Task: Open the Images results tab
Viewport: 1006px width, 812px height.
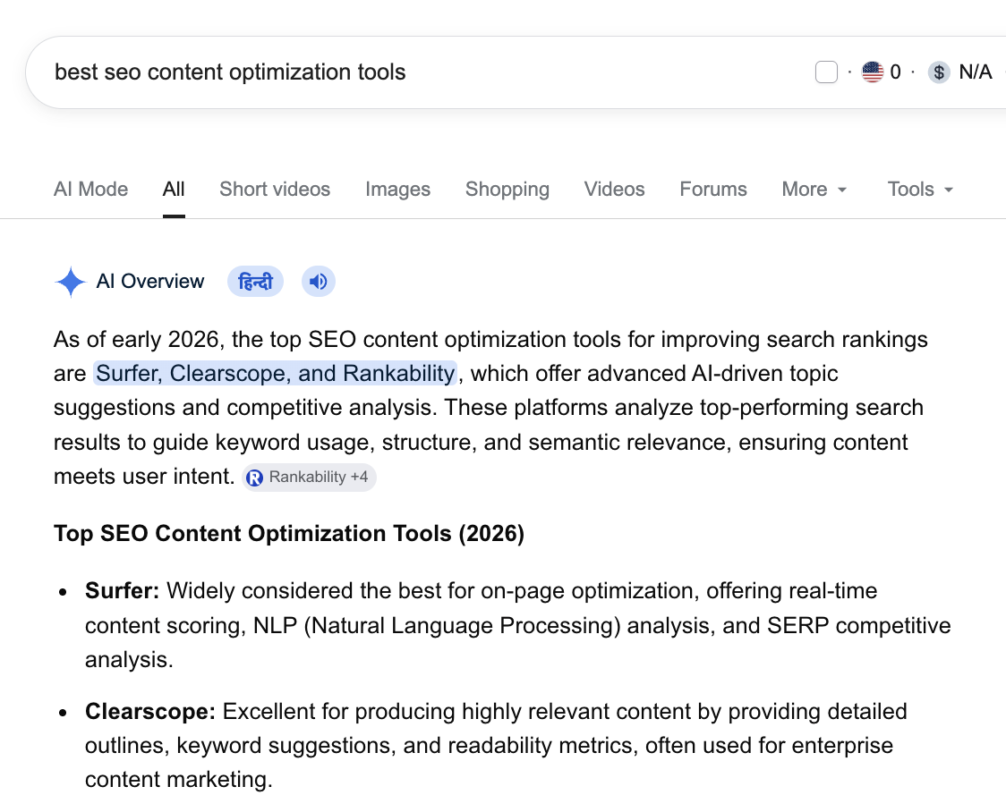Action: pyautogui.click(x=397, y=189)
